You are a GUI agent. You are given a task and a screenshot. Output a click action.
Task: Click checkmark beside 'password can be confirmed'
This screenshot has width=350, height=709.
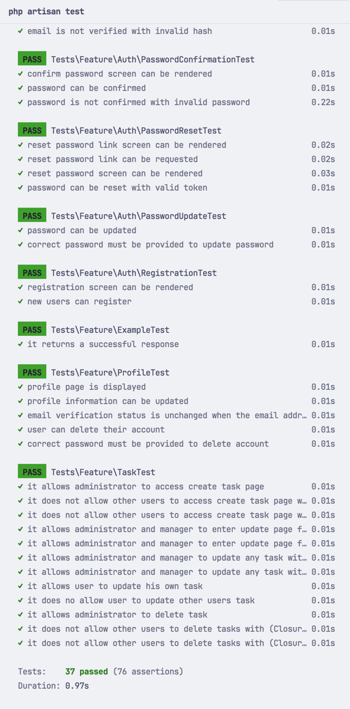(20, 88)
